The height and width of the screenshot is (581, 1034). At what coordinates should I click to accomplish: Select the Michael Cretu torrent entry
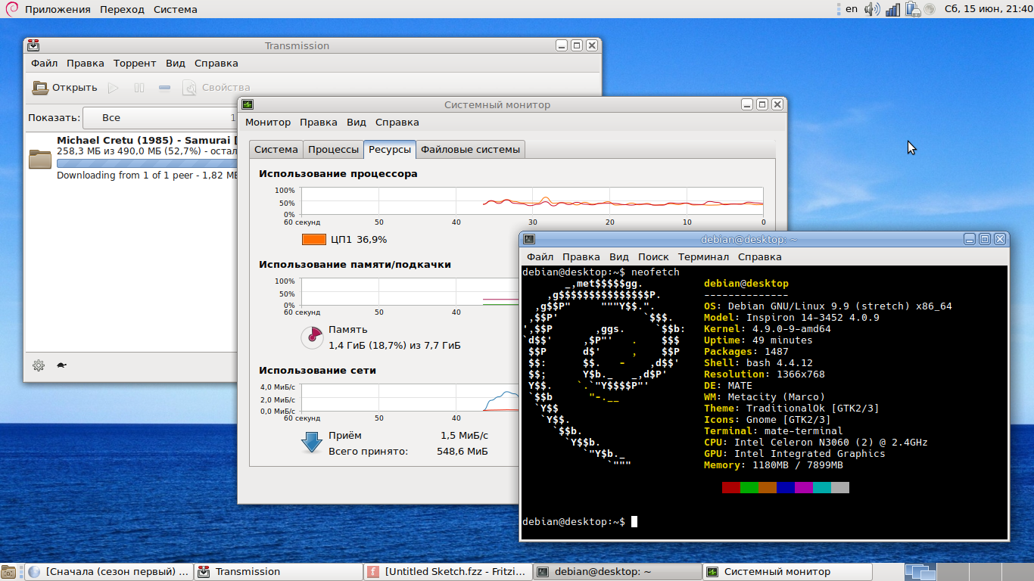(x=144, y=157)
